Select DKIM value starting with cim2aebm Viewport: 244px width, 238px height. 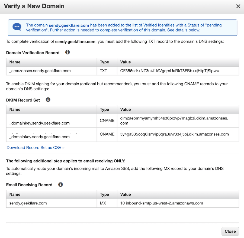174,120
